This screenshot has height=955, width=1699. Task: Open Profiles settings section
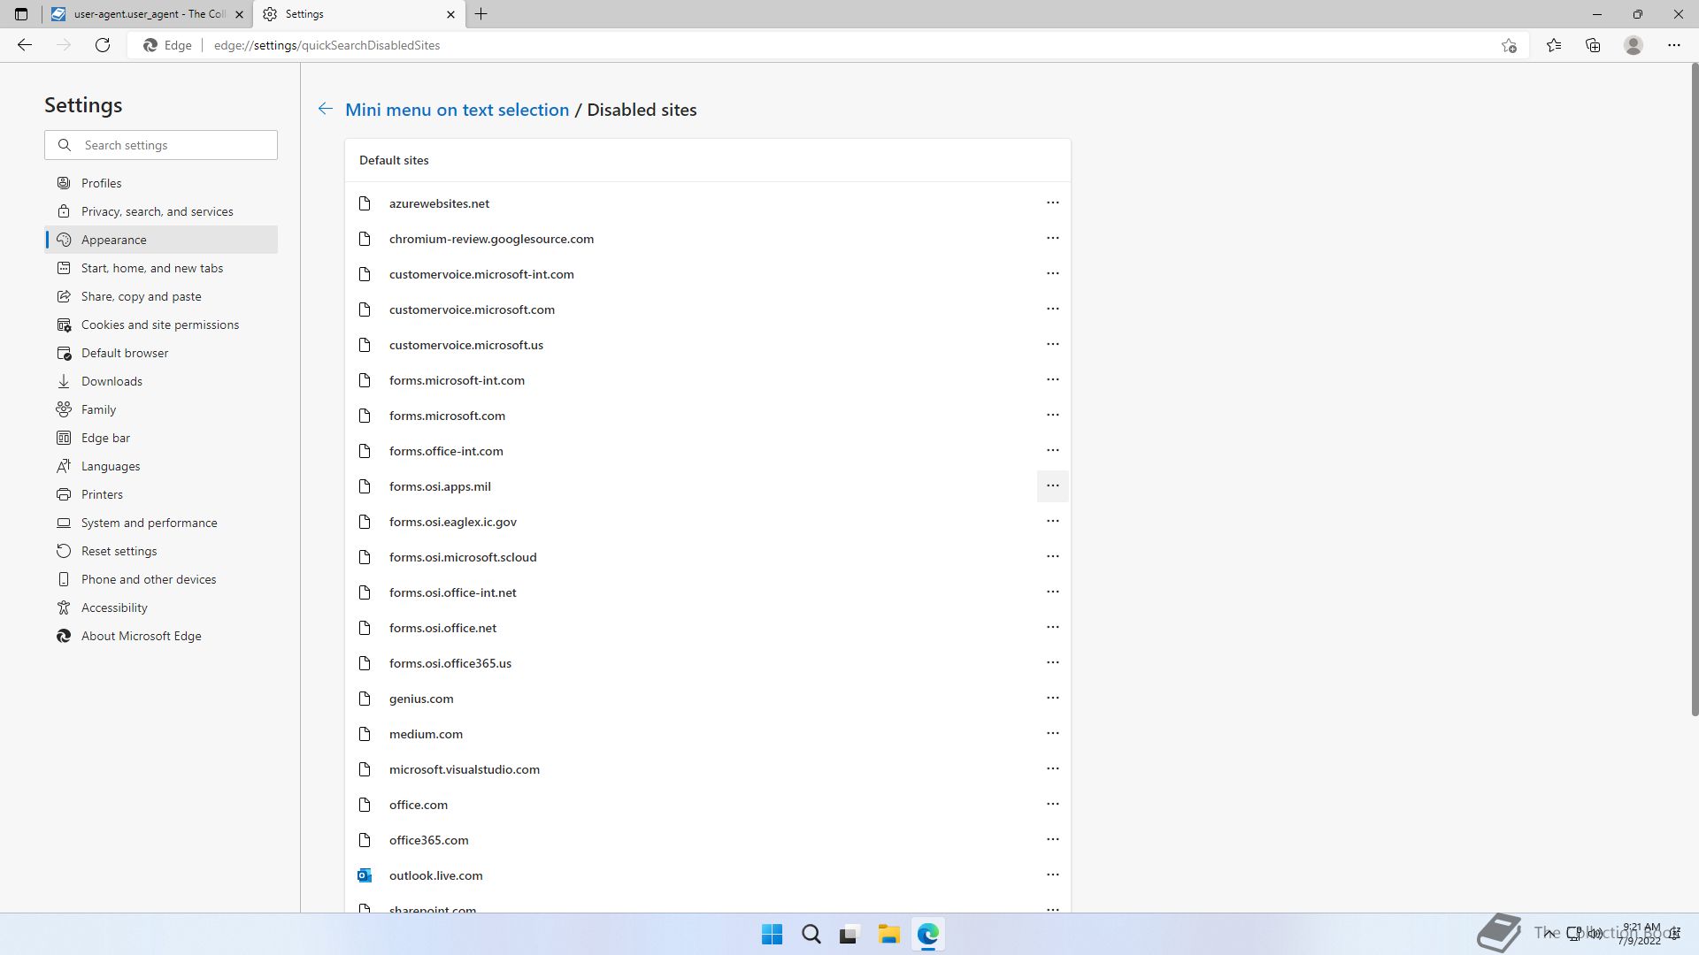161,183
